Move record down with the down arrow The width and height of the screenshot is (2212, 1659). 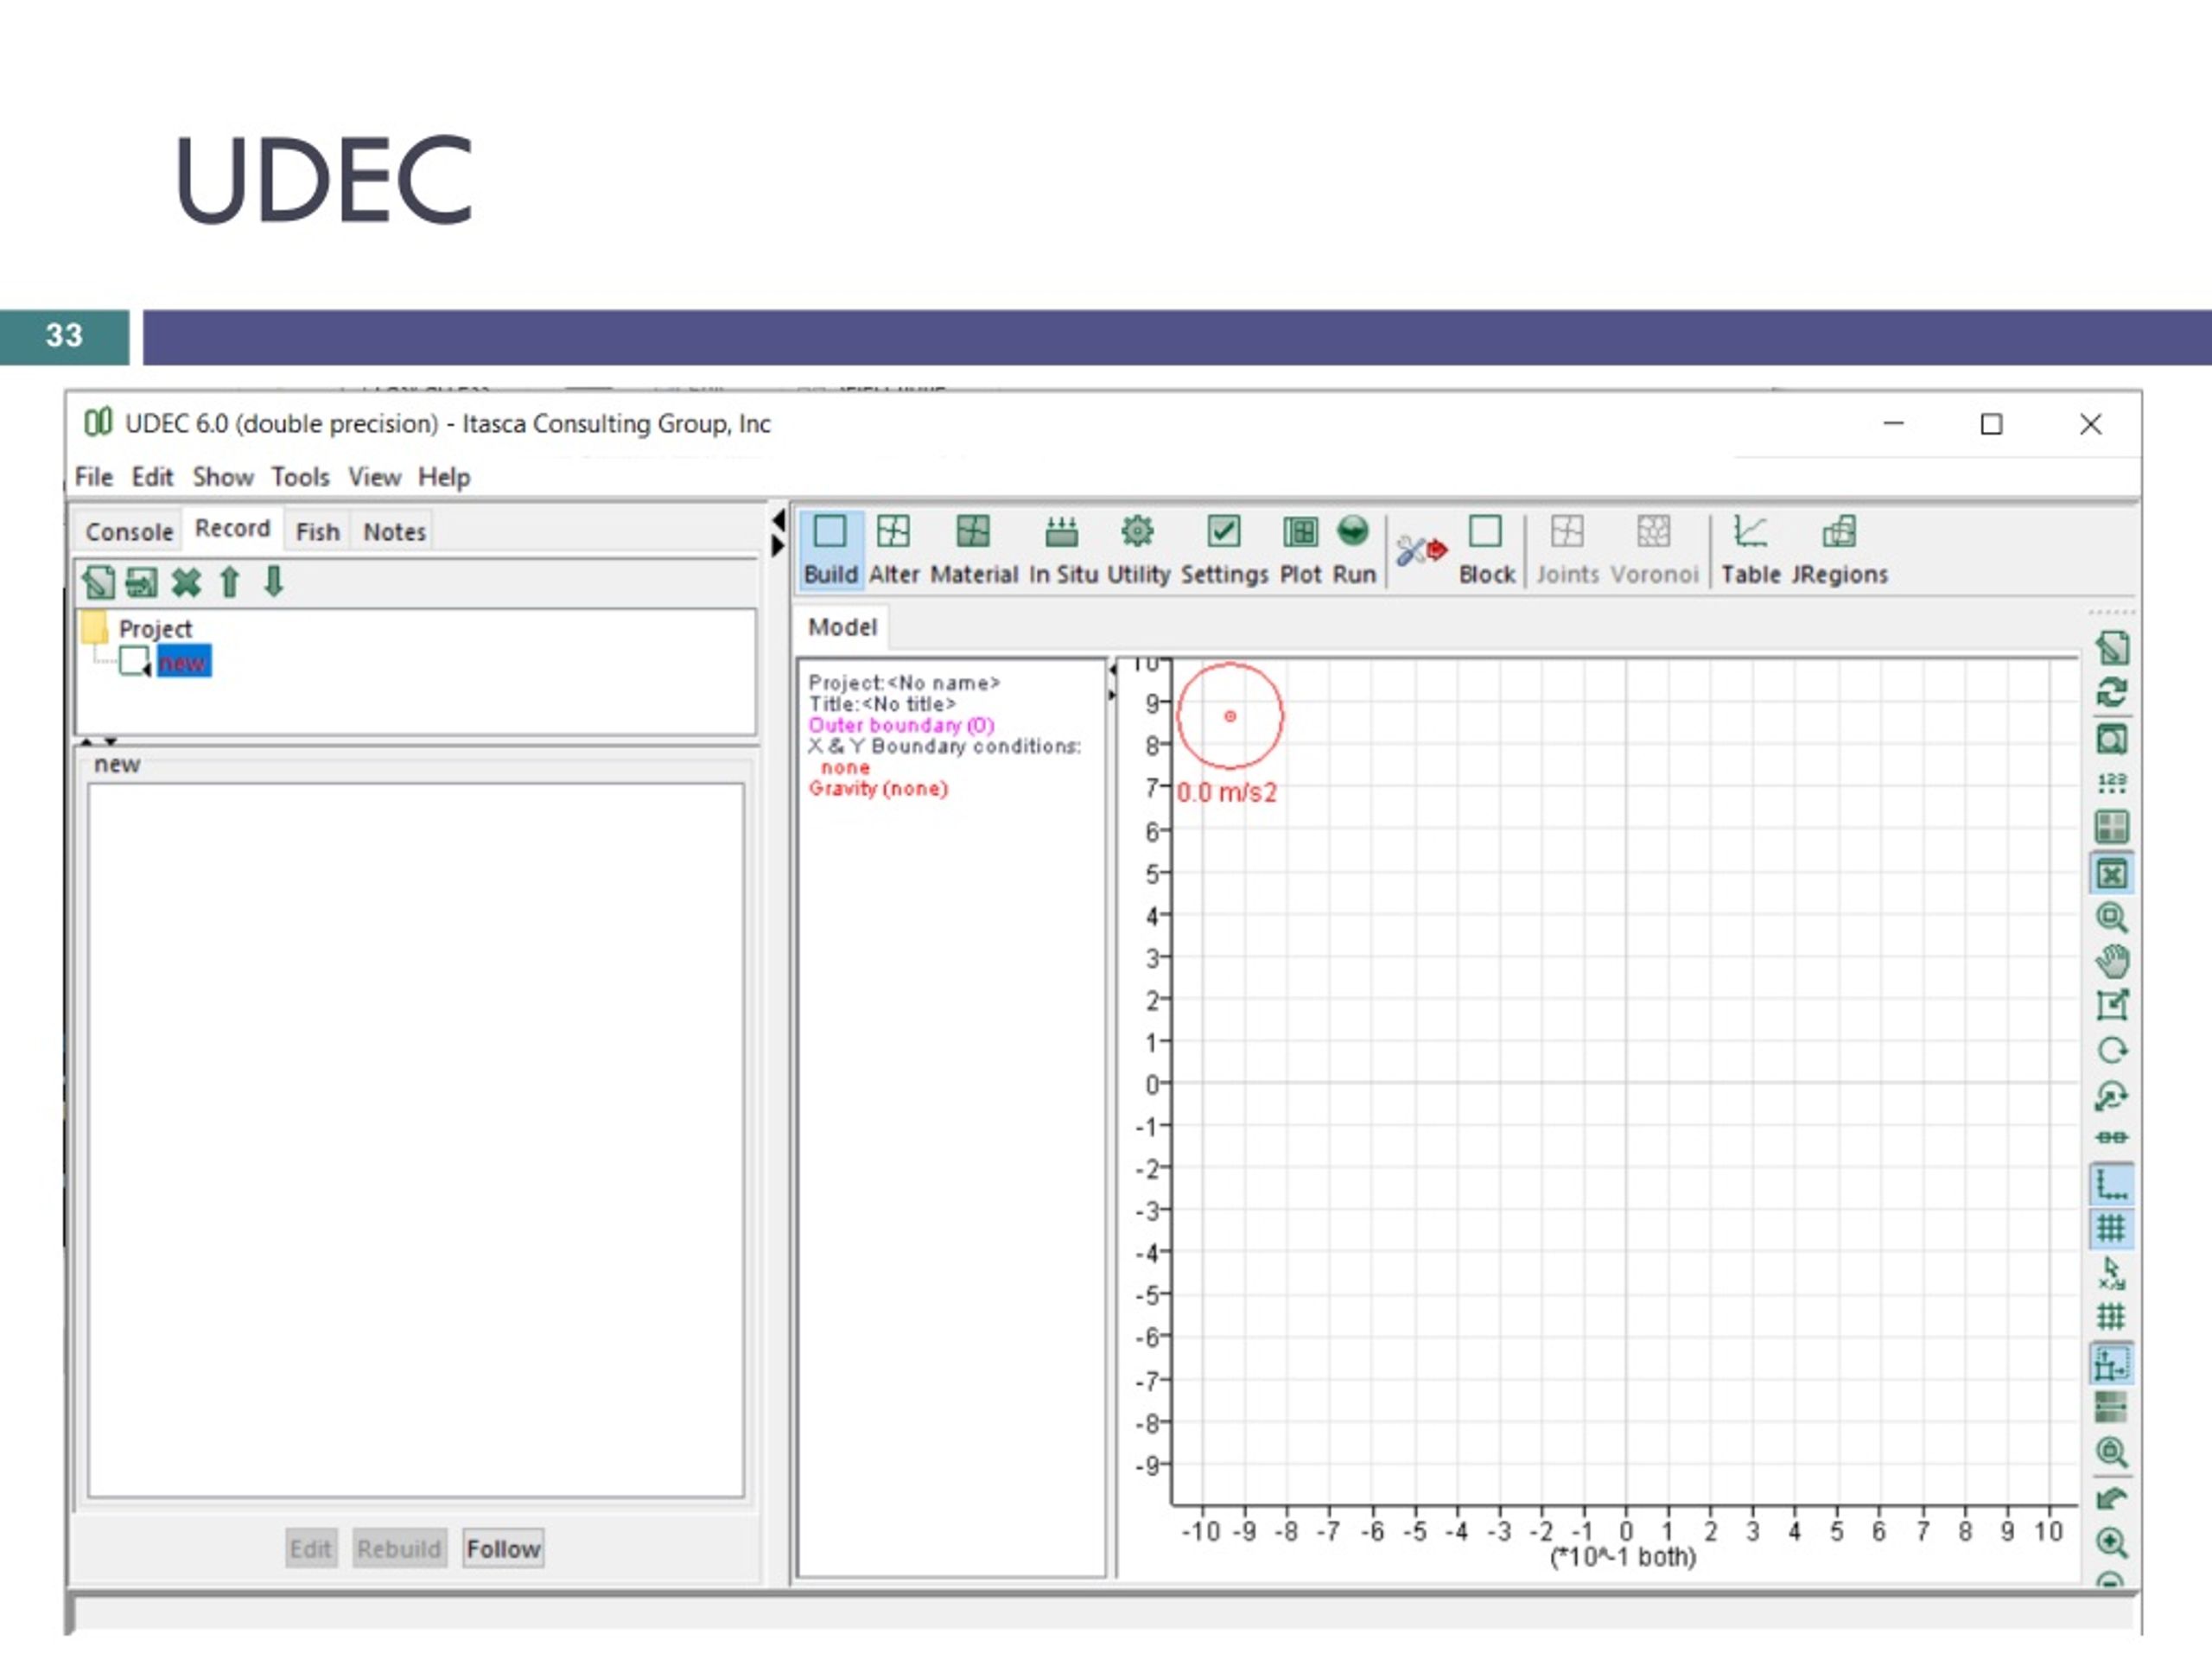(x=273, y=581)
